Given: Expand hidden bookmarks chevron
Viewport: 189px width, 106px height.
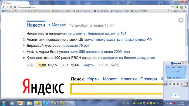Looking at the screenshot, I should pyautogui.click(x=168, y=11).
